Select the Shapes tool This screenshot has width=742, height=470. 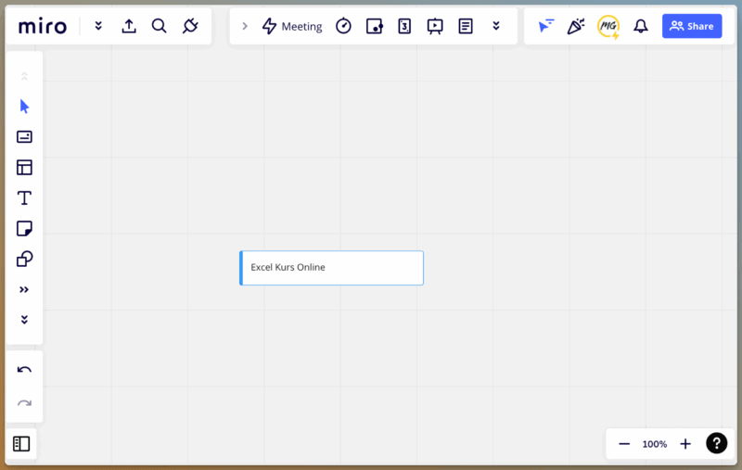pos(24,259)
